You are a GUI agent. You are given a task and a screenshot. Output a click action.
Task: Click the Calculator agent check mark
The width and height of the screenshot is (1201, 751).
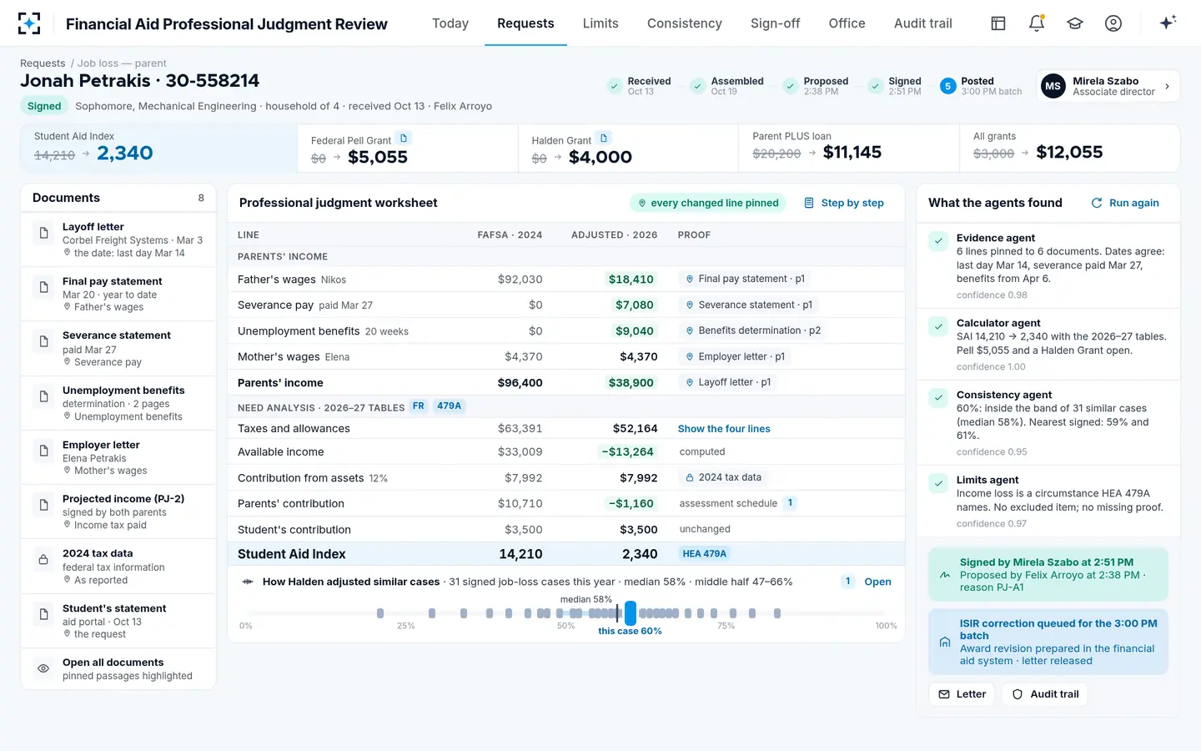939,325
